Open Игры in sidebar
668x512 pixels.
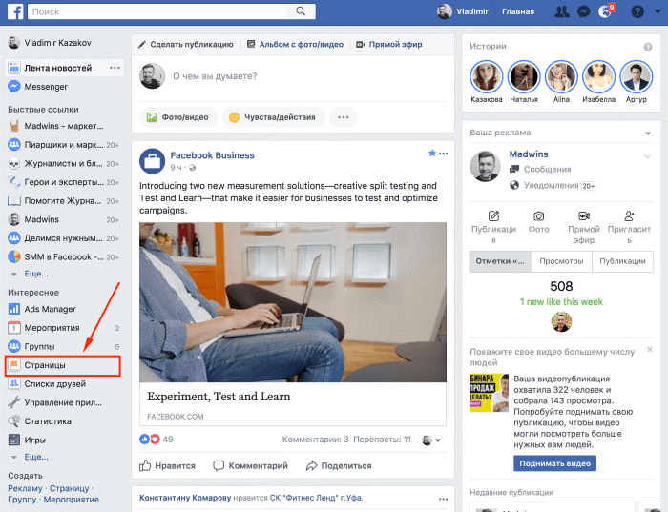pyautogui.click(x=27, y=440)
